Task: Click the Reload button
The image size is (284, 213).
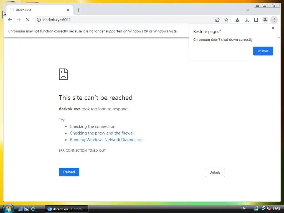Action: pyautogui.click(x=69, y=172)
